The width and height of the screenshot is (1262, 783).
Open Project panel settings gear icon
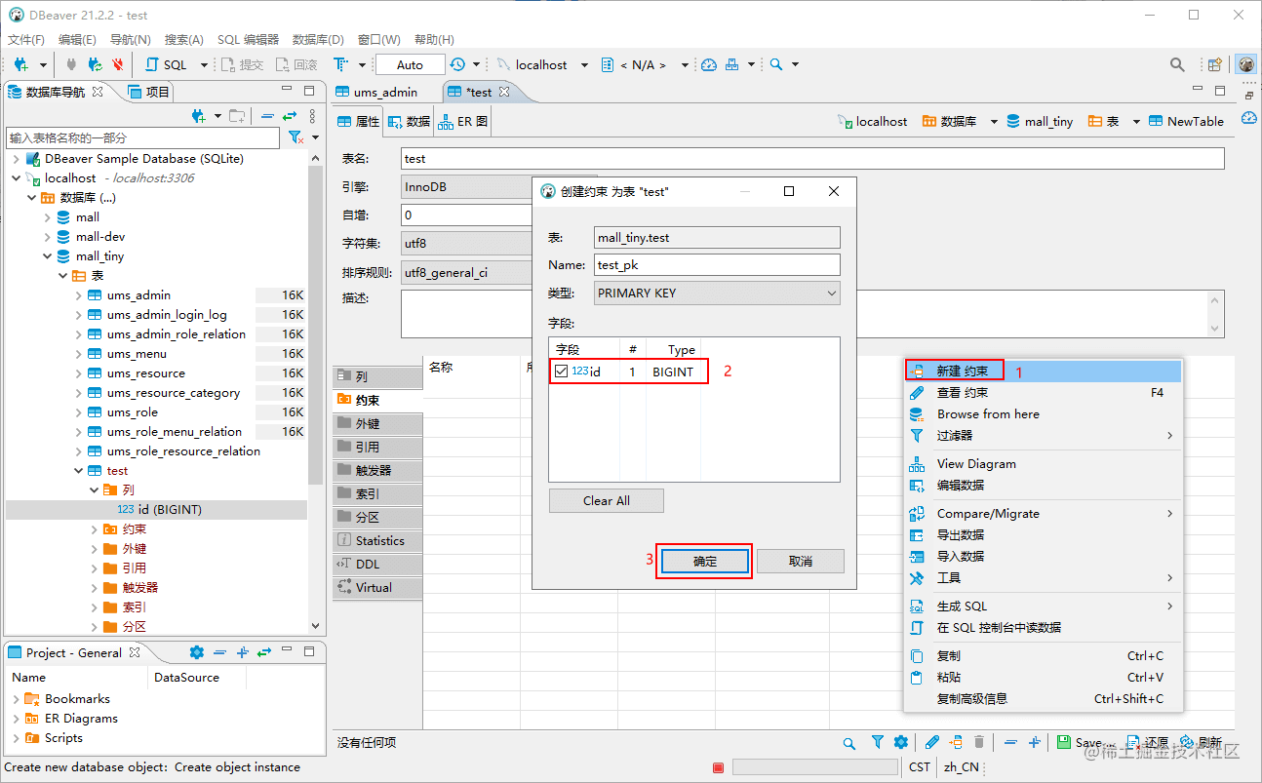[197, 652]
